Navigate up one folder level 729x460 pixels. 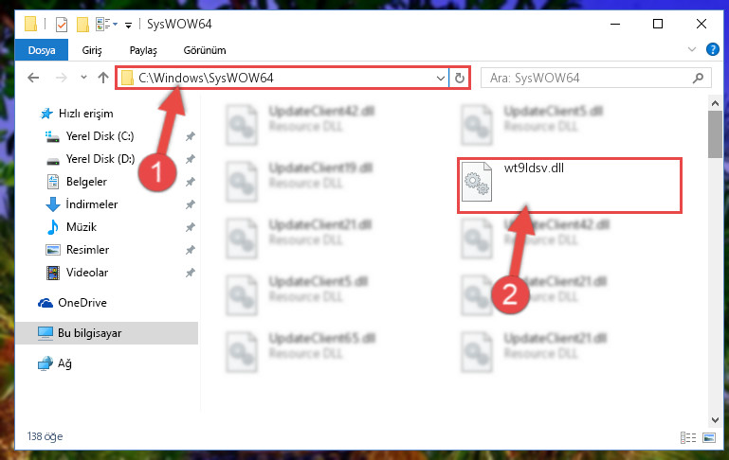coord(103,78)
